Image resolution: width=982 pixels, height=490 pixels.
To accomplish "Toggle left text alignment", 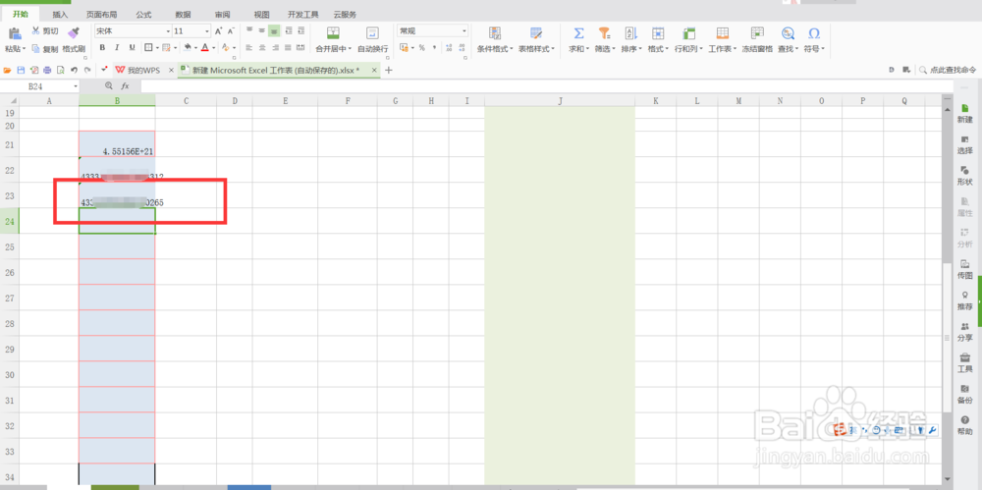I will (249, 47).
